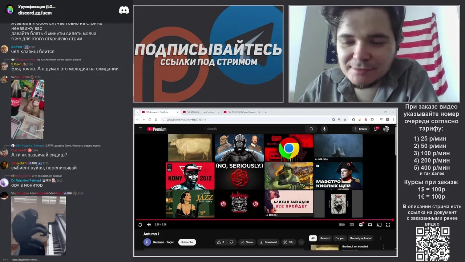This screenshot has height=262, width=465.
Task: Open options menu for Brother, I am troubled
Action: point(383,247)
